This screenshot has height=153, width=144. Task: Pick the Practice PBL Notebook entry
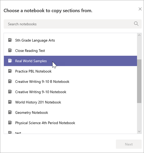(x=70, y=71)
